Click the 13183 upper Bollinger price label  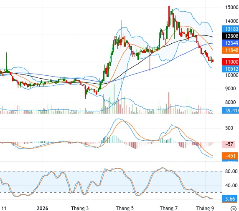pyautogui.click(x=231, y=29)
